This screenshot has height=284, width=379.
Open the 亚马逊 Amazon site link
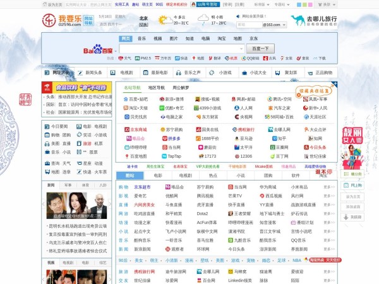coord(243,138)
